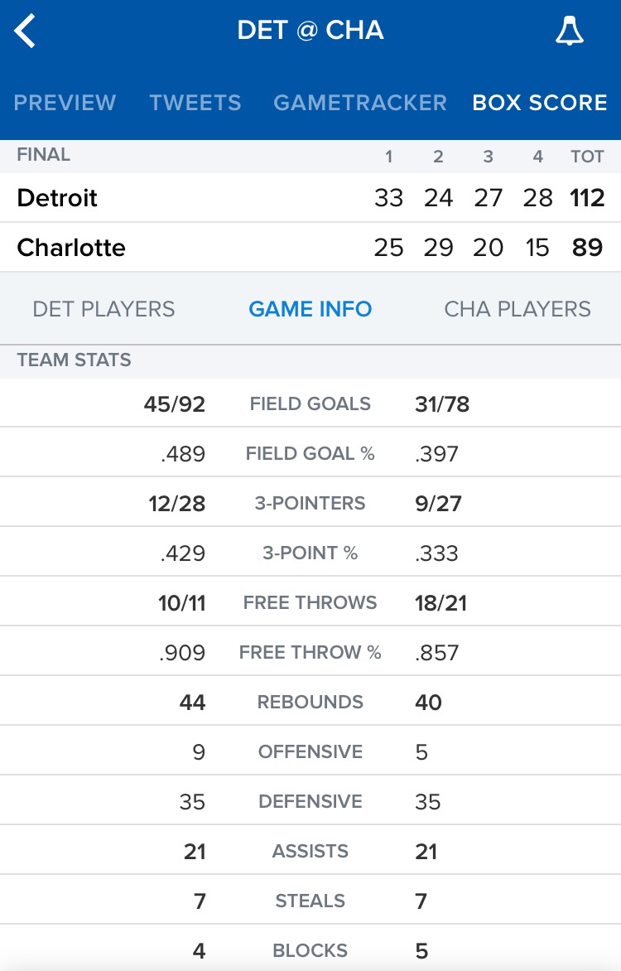
Task: Select the REBOUNDS stat row
Action: [310, 702]
